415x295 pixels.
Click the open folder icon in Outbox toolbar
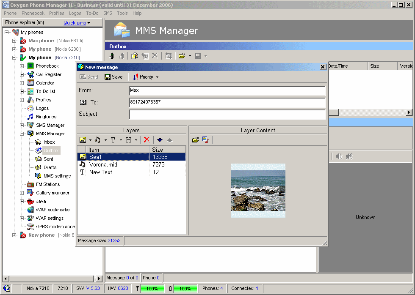pos(182,56)
